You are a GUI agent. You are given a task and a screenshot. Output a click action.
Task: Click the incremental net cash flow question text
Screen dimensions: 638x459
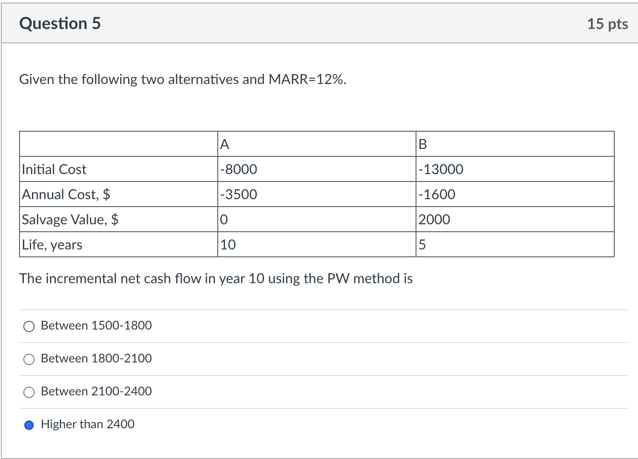point(216,279)
